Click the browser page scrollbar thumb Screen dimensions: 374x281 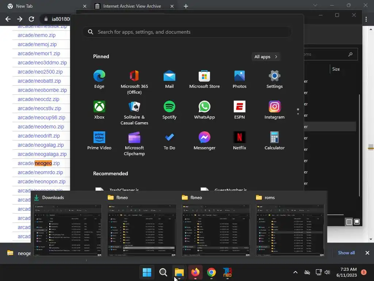click(371, 147)
